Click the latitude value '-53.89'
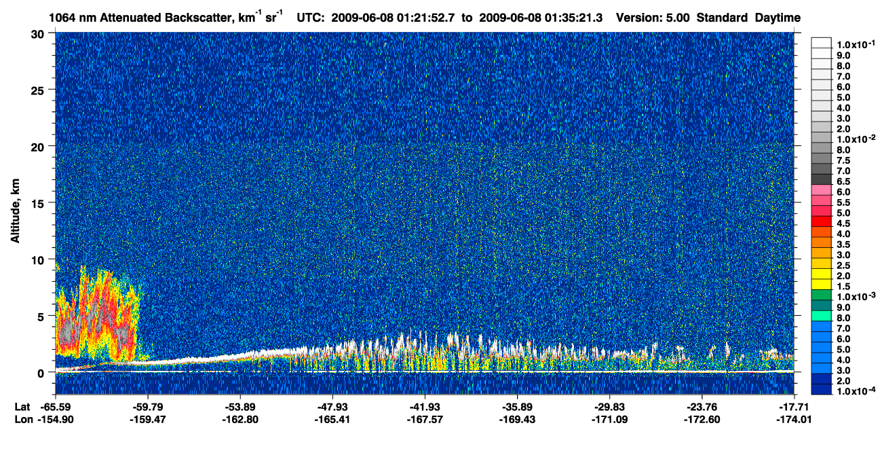Image resolution: width=882 pixels, height=453 pixels. (x=239, y=407)
